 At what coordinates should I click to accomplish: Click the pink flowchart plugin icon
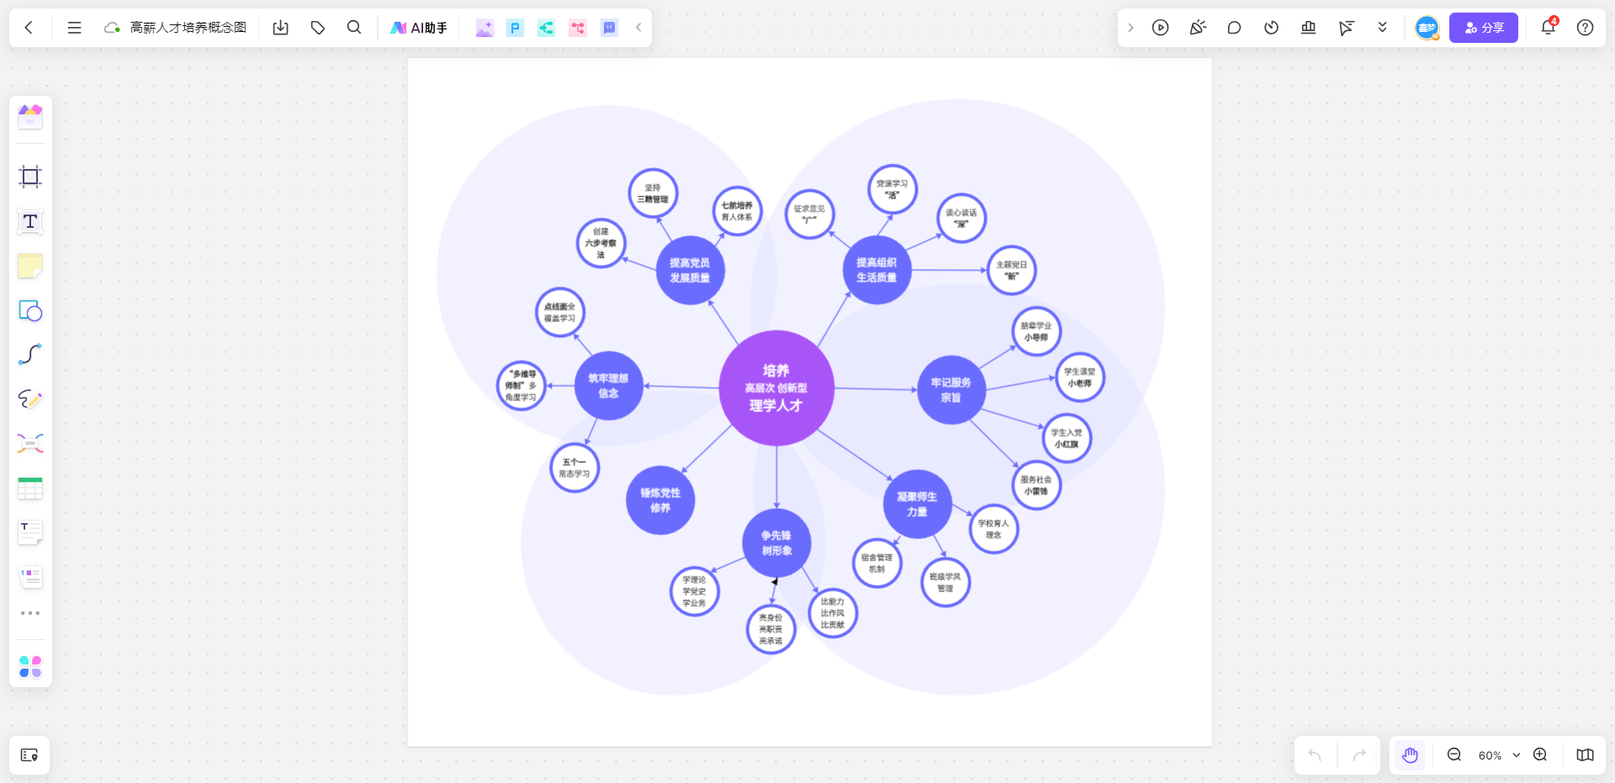click(x=578, y=28)
